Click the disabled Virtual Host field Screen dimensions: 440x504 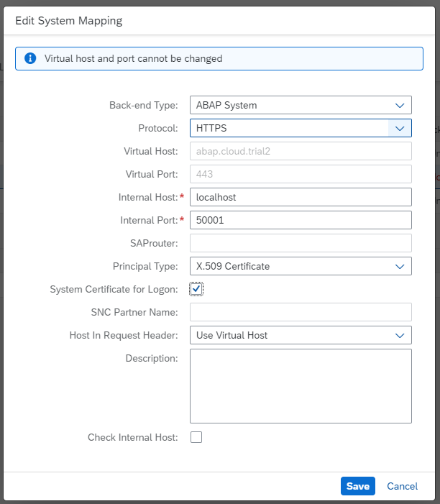[301, 151]
